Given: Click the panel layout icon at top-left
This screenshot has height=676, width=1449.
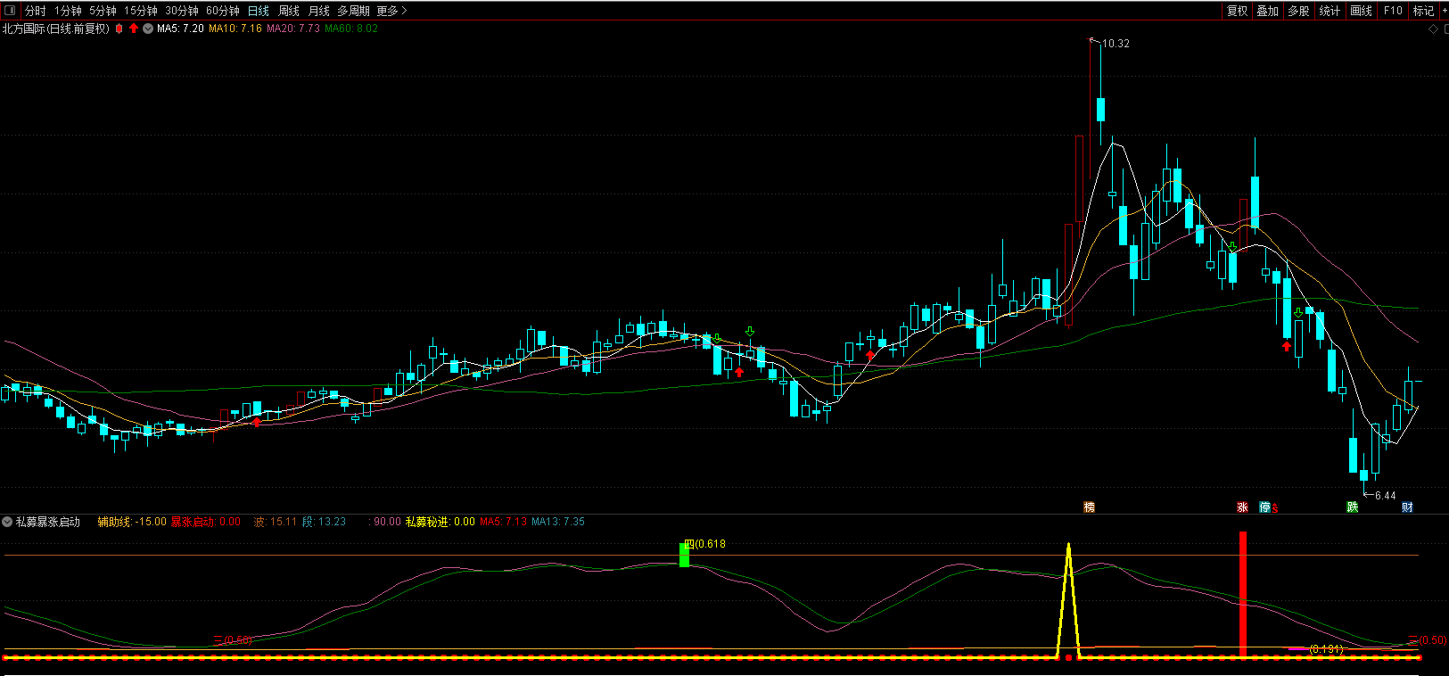Looking at the screenshot, I should [11, 11].
